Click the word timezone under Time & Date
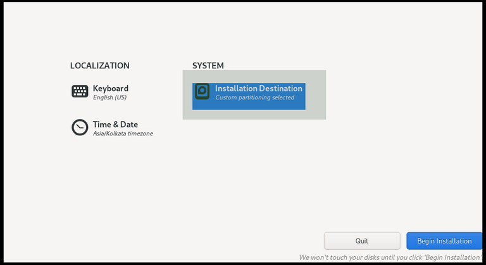This screenshot has height=265, width=486. tap(139, 133)
